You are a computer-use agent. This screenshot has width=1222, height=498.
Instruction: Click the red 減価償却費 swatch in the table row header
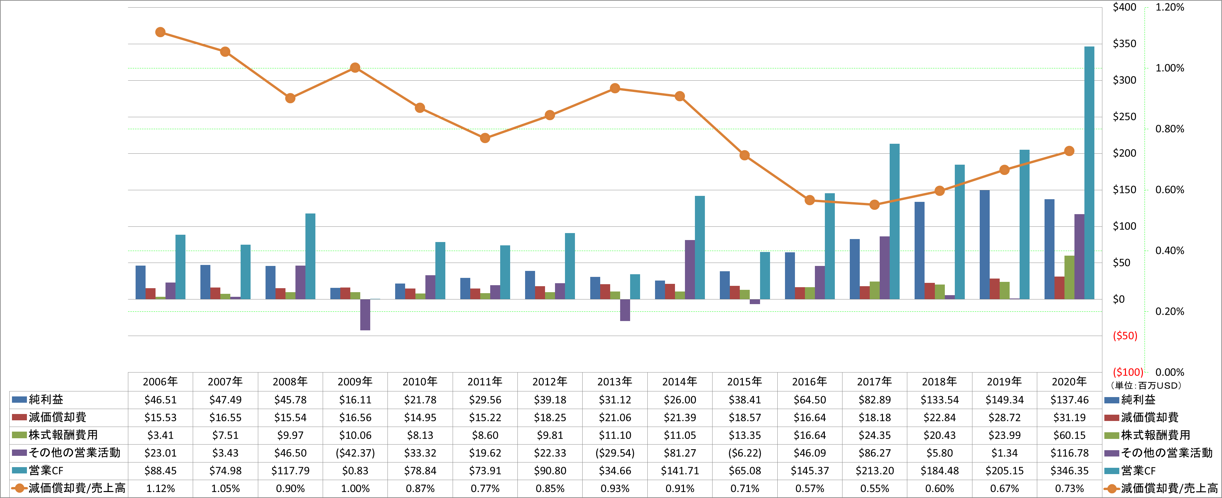click(20, 417)
